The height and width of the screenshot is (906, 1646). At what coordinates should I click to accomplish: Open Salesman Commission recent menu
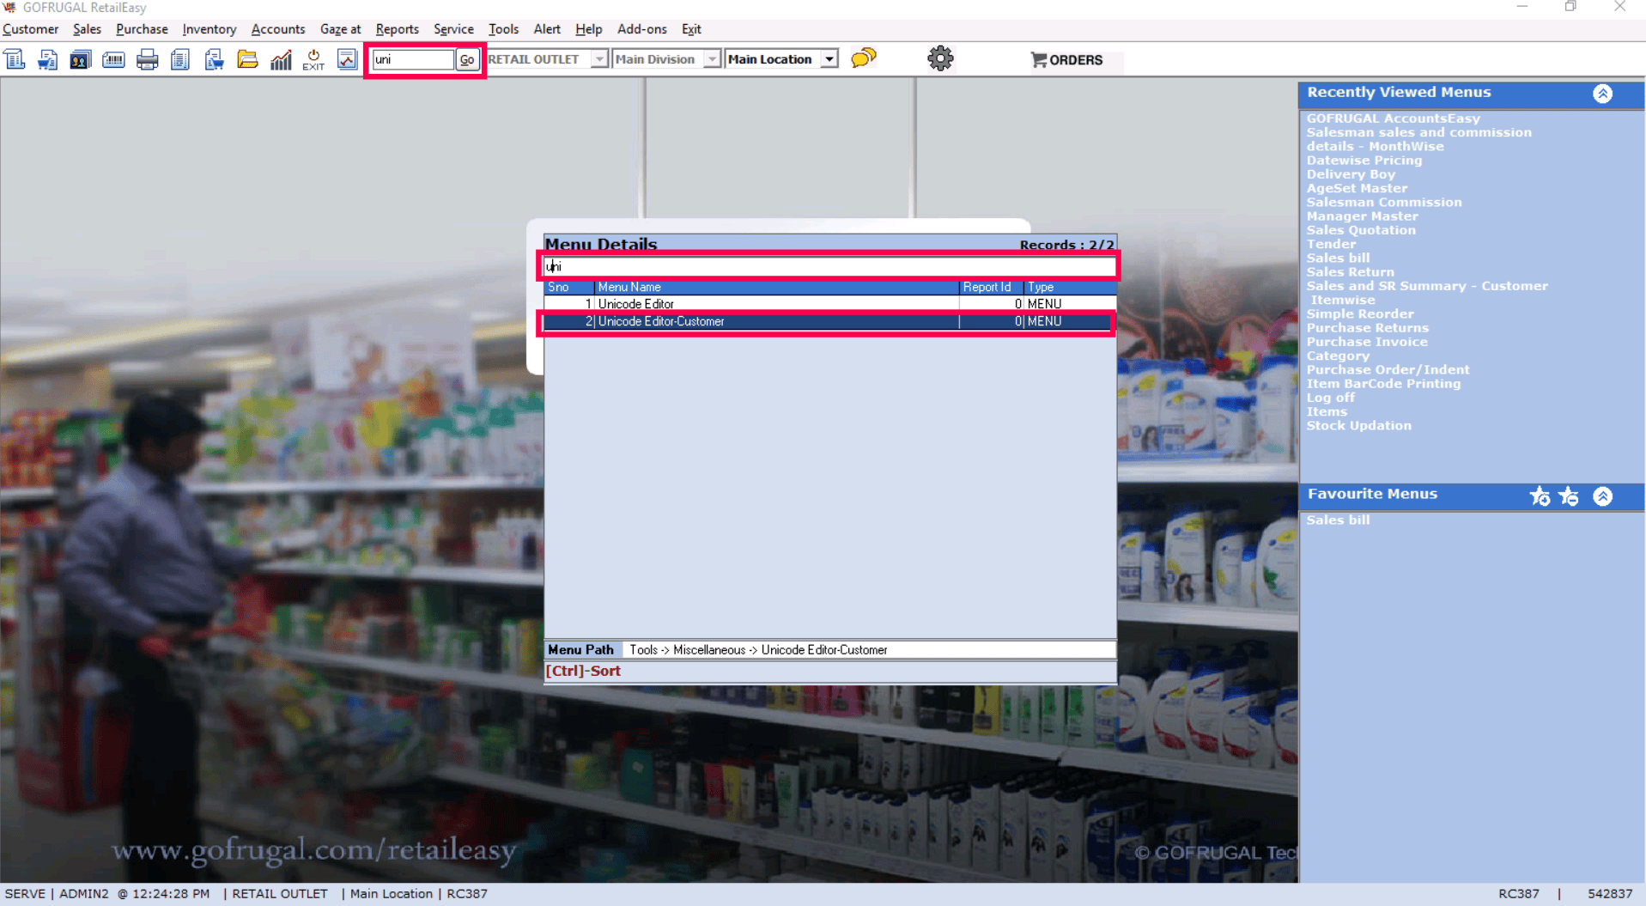point(1383,203)
